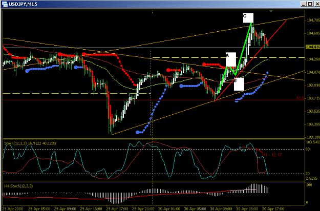The image size is (320, 211).
Task: Click the 104.605 price axis label
Action: pos(313,33)
